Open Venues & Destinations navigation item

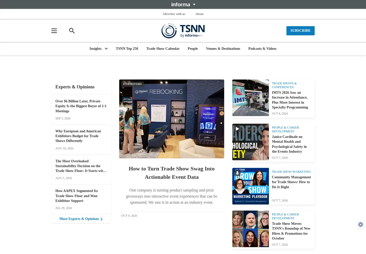pyautogui.click(x=223, y=49)
